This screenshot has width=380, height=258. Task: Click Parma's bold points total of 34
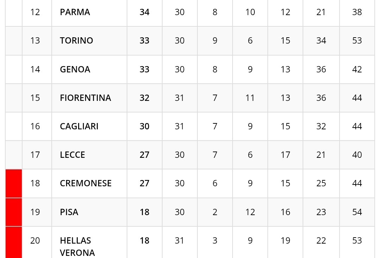point(145,12)
